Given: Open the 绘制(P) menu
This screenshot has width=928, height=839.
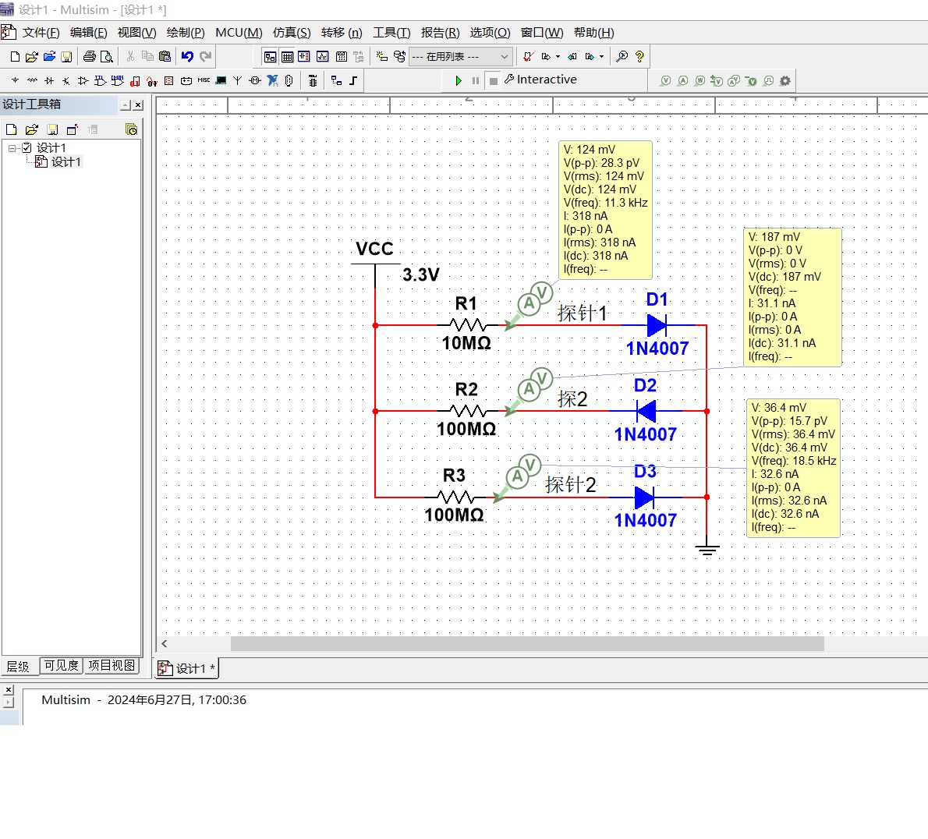Looking at the screenshot, I should [x=186, y=33].
